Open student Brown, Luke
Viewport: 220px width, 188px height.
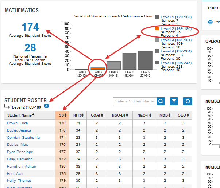click(x=18, y=123)
